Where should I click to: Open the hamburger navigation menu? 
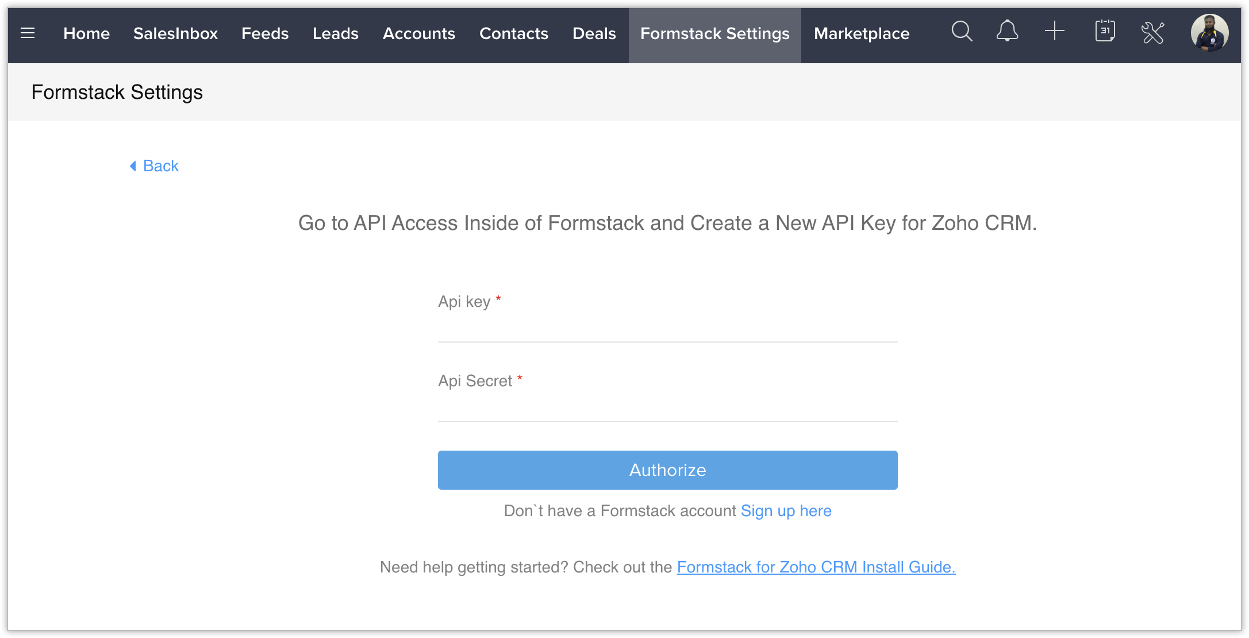point(28,33)
